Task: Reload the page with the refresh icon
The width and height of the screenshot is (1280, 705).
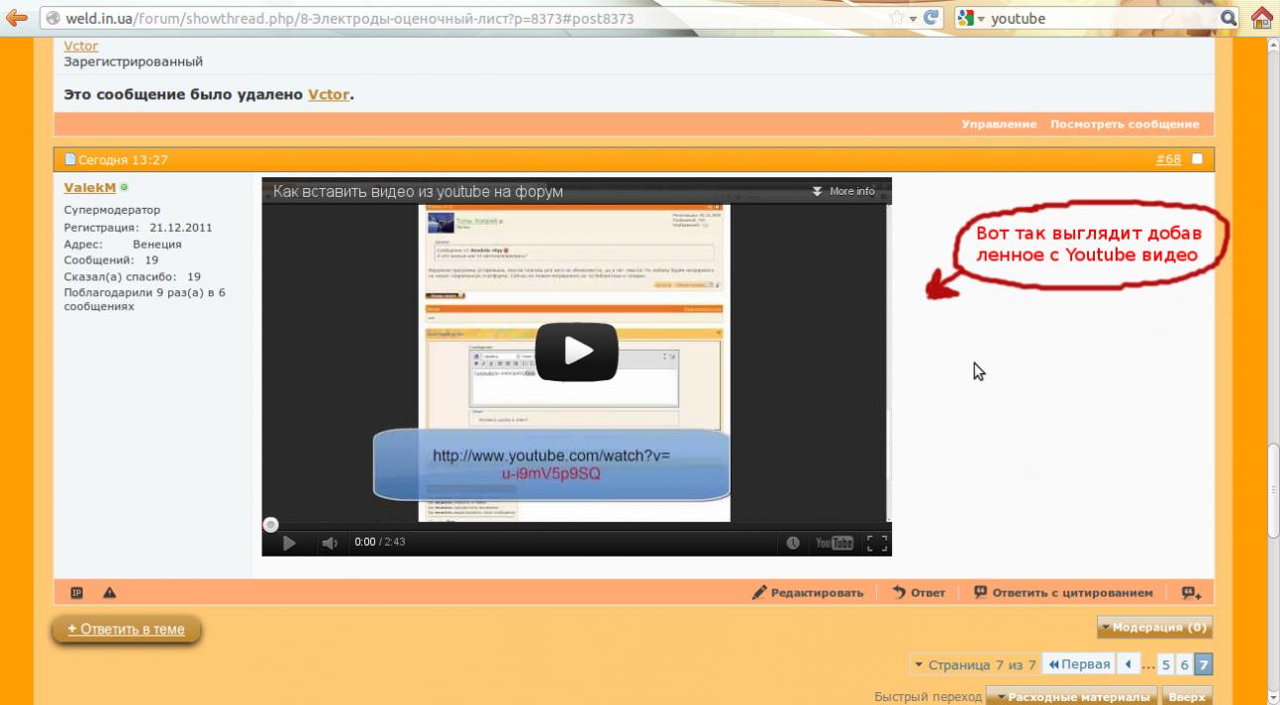Action: point(931,18)
